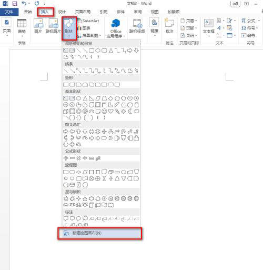Select division sign in equation shapes
263x270 pixels.
(x=85, y=158)
